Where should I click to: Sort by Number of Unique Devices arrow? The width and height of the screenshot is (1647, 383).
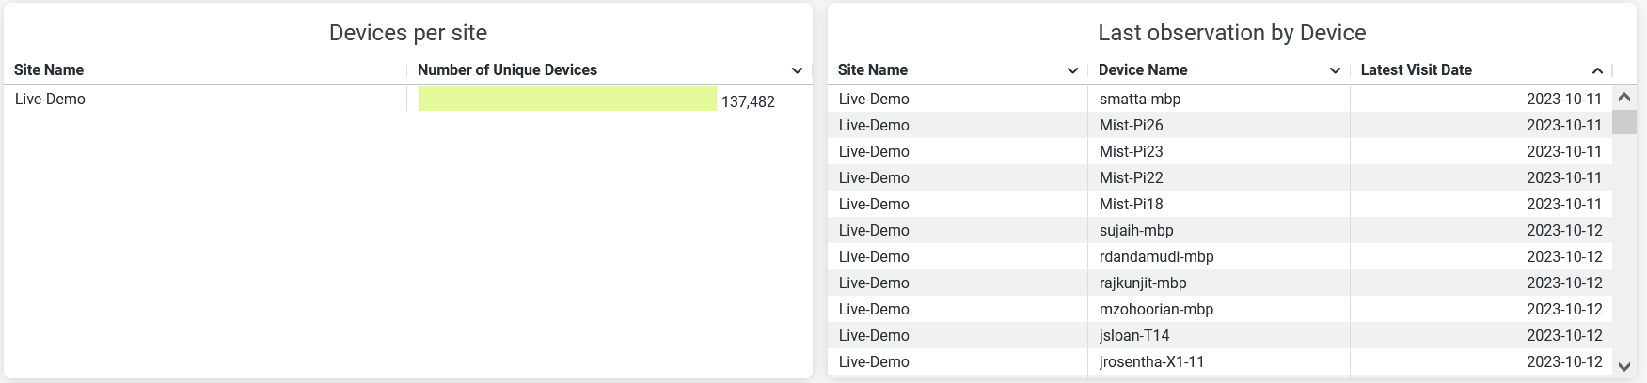797,70
